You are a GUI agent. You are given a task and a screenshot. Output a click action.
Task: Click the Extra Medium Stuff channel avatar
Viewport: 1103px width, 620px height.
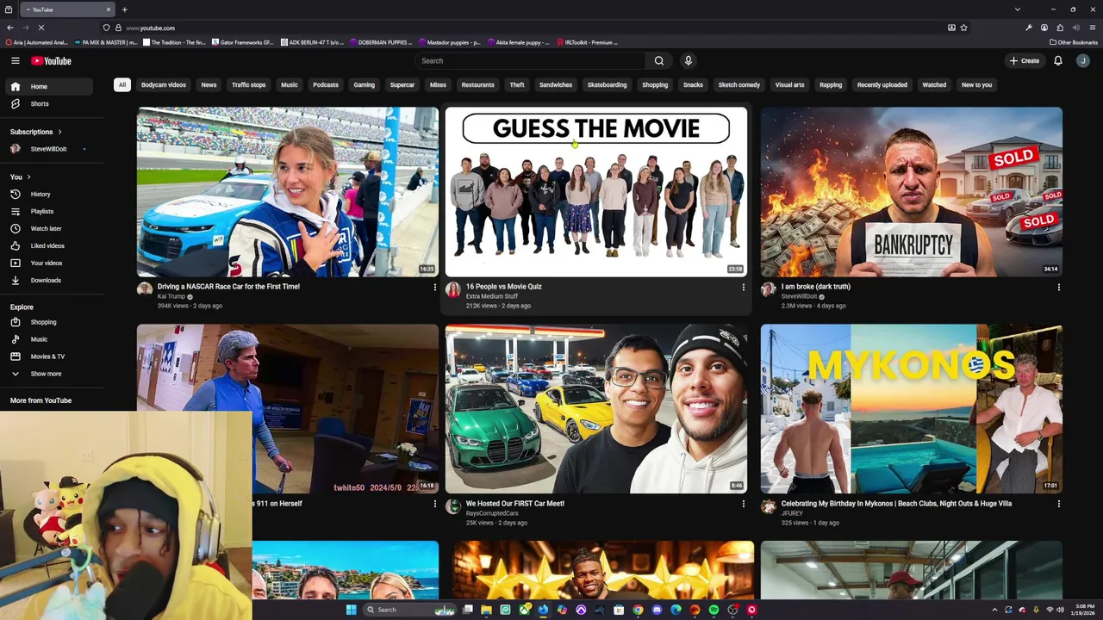pyautogui.click(x=453, y=289)
